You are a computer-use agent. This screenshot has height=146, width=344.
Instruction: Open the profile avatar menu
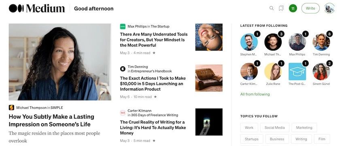click(x=329, y=8)
